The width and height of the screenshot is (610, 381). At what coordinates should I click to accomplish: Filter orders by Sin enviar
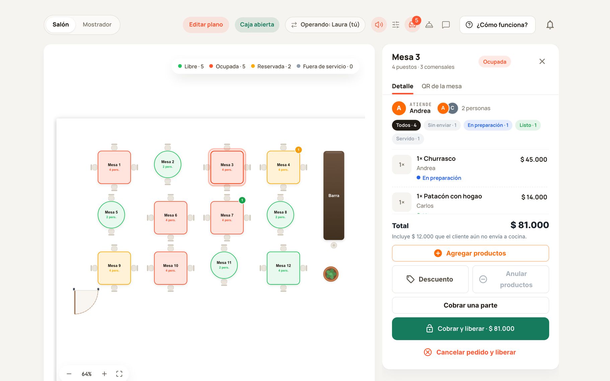click(442, 125)
